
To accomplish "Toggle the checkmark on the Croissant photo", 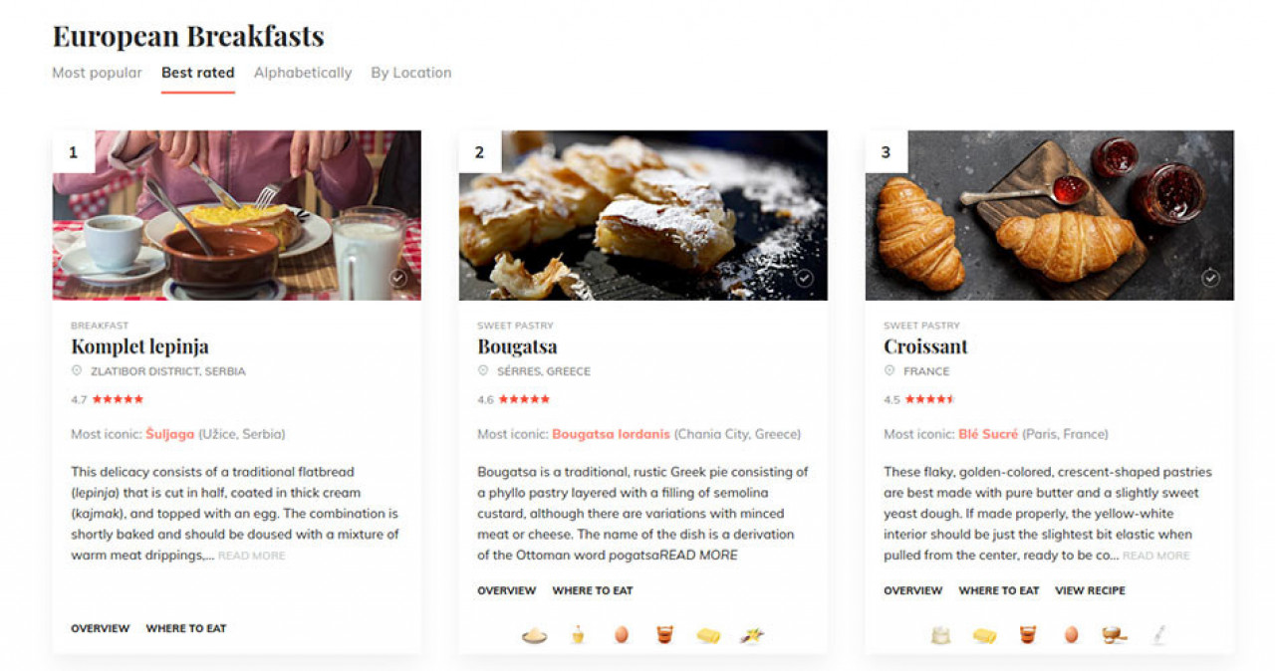I will (1211, 279).
